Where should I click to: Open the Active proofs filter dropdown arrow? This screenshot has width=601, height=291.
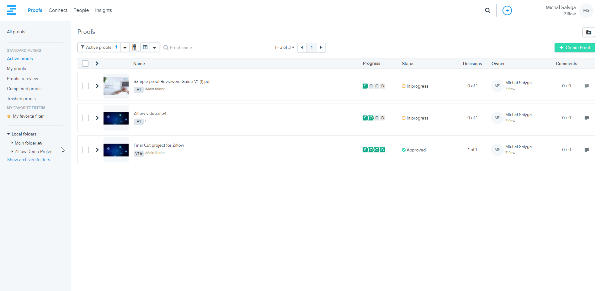(125, 48)
